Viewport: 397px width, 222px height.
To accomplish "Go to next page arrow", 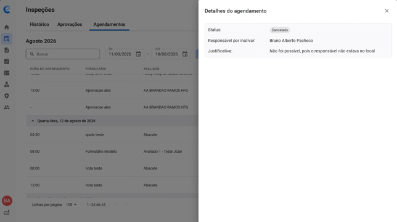I will pos(126,205).
